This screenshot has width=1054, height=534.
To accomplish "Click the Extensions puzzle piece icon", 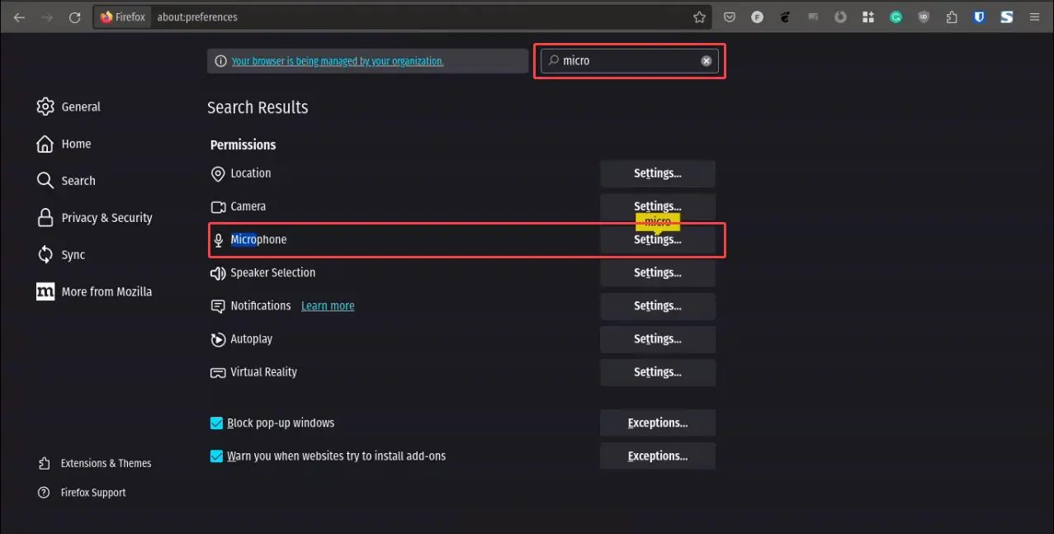I will click(952, 17).
